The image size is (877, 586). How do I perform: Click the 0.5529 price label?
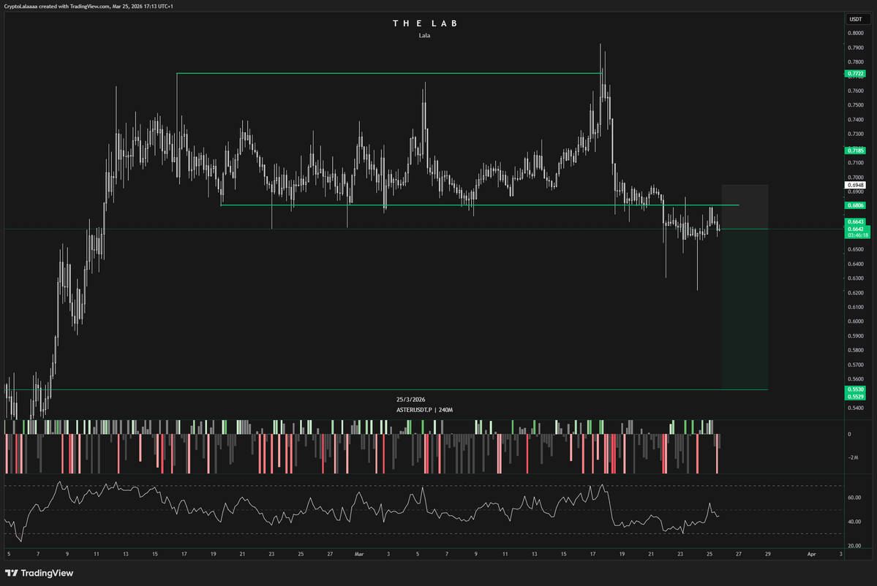pos(854,397)
